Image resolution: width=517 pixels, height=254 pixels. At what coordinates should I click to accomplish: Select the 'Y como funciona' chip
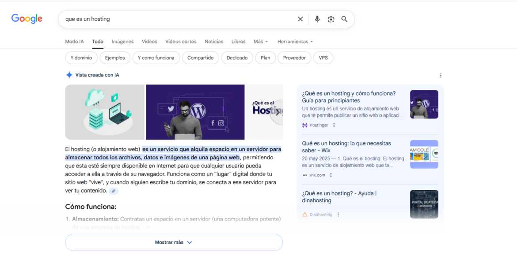pos(156,58)
